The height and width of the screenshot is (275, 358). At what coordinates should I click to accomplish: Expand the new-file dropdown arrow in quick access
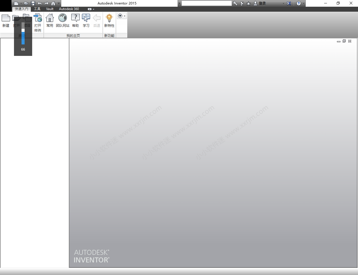tap(21, 3)
